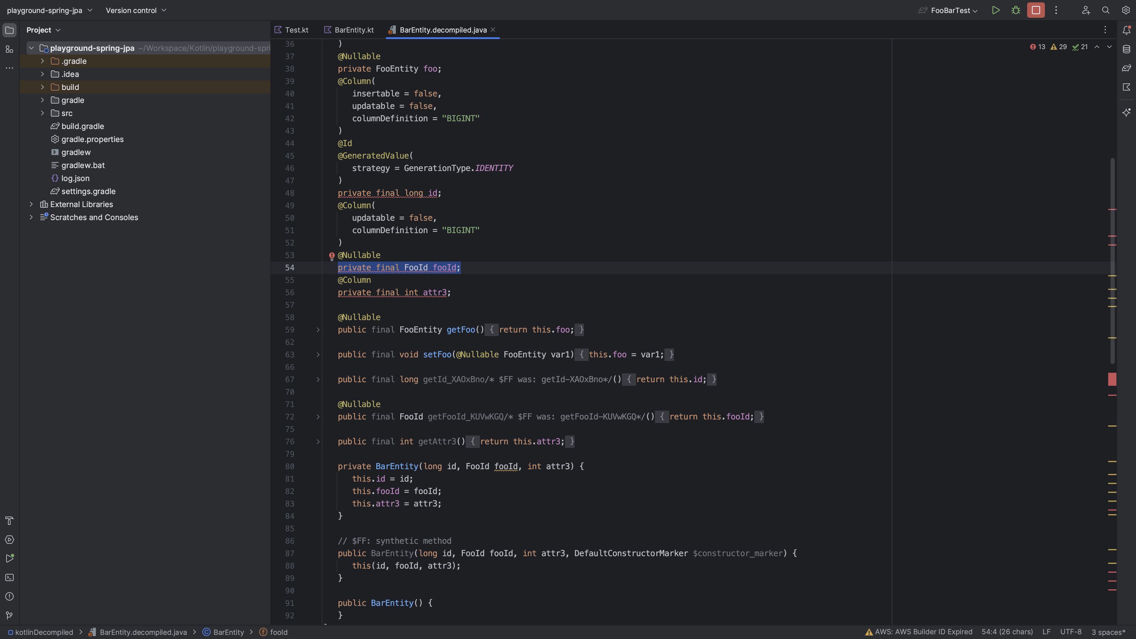Open the Notifications bell panel
This screenshot has width=1136, height=639.
click(1126, 30)
